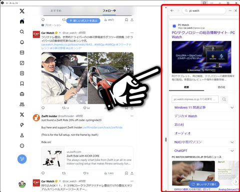Open Messages envelope icon in X sidebar
240x192 pixels.
tap(22, 52)
